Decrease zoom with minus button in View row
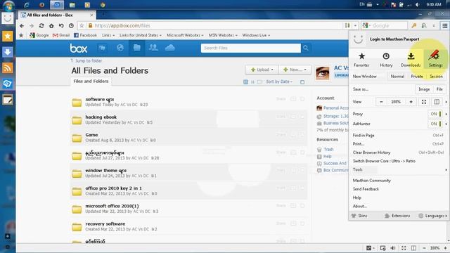 [381, 102]
